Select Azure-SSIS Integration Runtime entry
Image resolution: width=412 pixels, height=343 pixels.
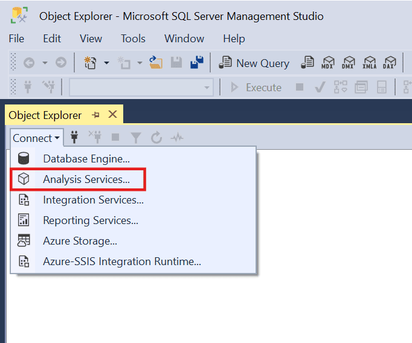121,261
